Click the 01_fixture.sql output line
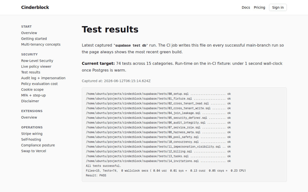This screenshot has height=192, width=308. [158, 99]
